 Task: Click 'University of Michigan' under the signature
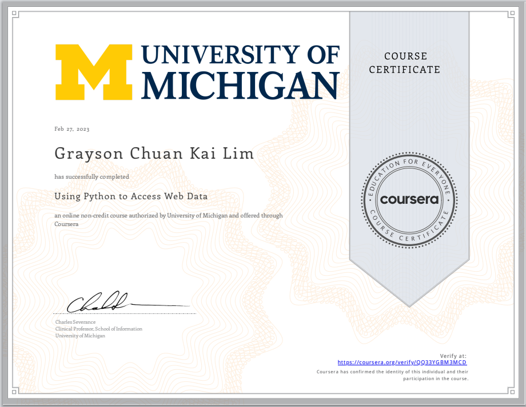80,336
